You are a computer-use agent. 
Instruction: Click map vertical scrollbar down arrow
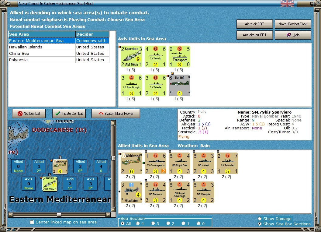pos(113,210)
